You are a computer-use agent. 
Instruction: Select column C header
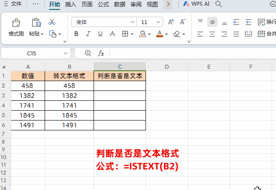tap(120, 66)
